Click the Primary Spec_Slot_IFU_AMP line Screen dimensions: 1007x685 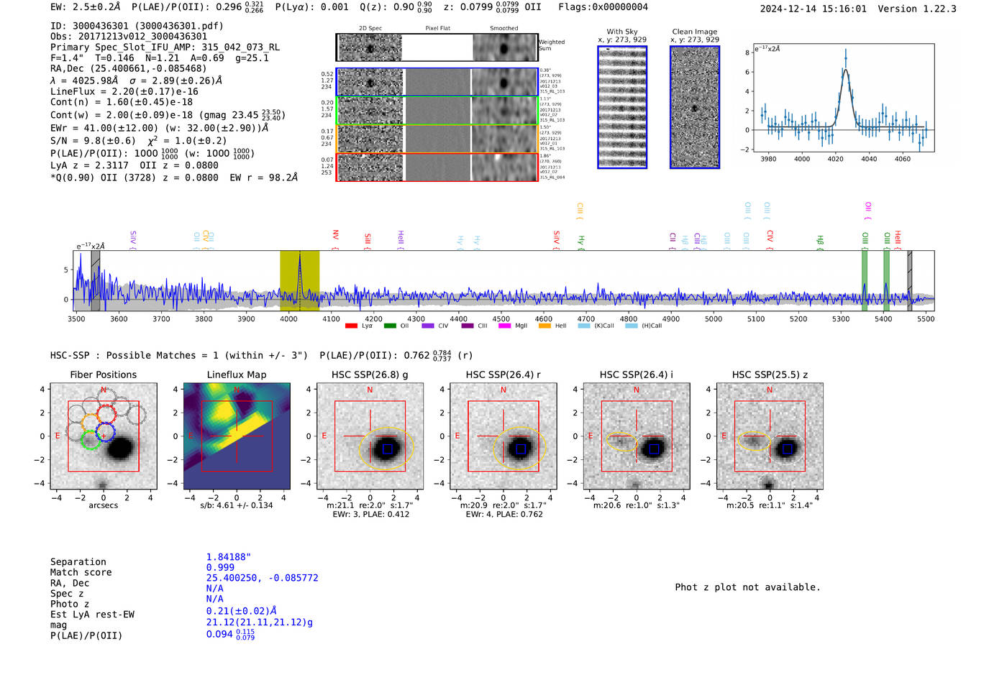coord(165,47)
